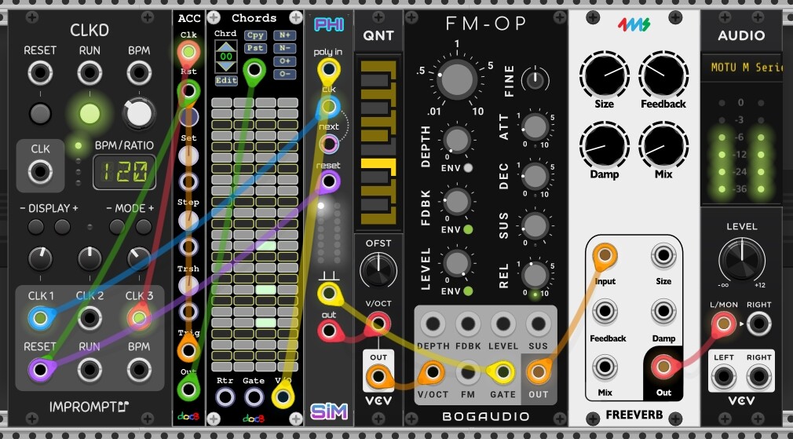Toggle the LEVEL ENV switch on FM-OP

pos(468,291)
